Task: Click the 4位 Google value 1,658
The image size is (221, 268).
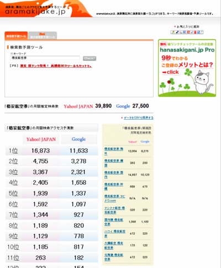Action: pos(79,183)
